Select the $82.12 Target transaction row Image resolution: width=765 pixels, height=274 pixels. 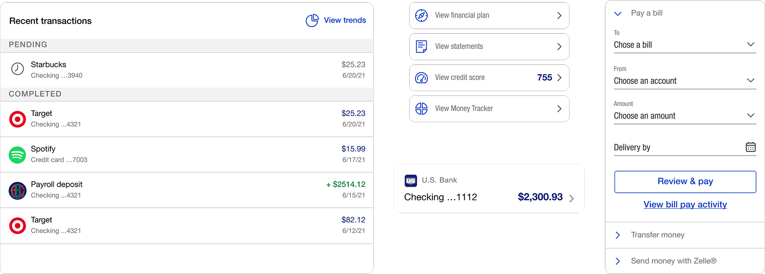coord(187,226)
